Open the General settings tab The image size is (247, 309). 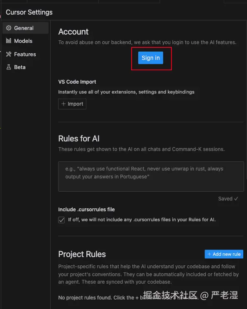(x=26, y=28)
